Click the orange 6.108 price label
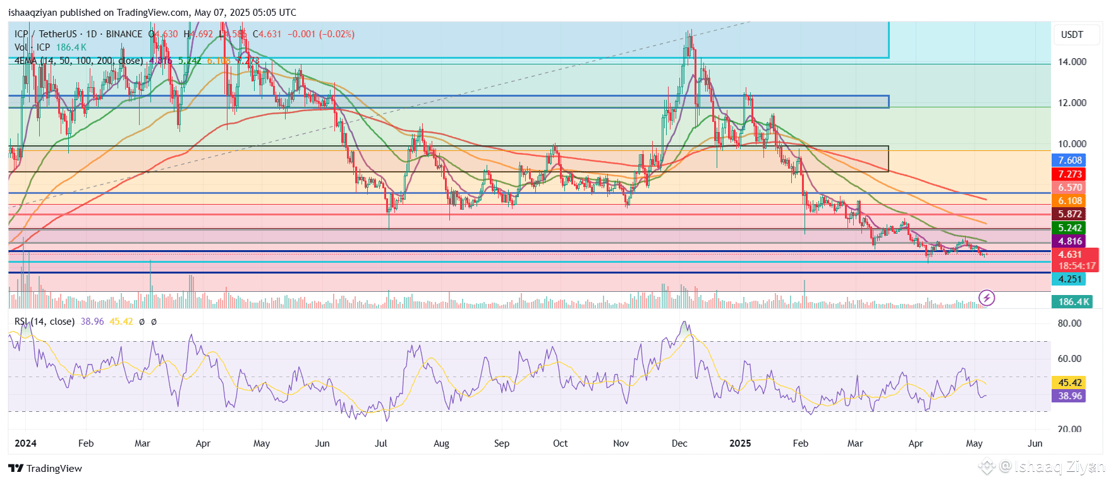The image size is (1111, 482). tap(1069, 201)
